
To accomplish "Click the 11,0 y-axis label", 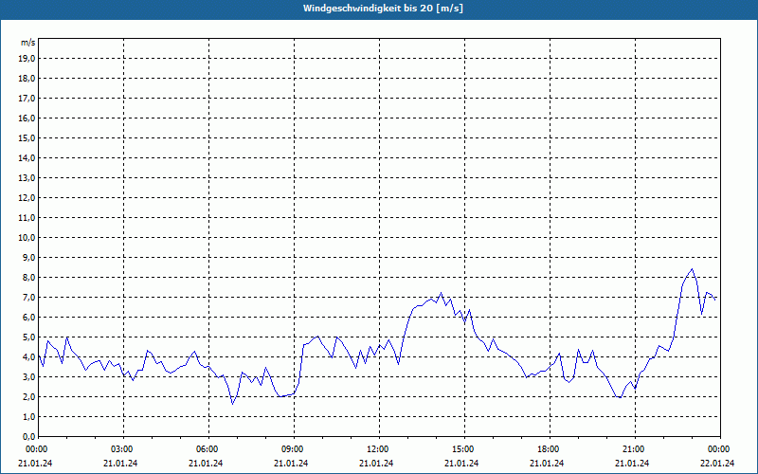I will point(27,218).
